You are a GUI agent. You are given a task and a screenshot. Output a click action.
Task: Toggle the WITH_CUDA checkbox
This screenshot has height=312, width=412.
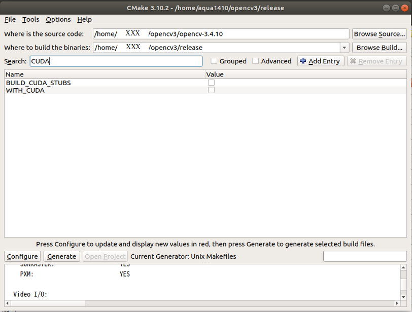[211, 90]
